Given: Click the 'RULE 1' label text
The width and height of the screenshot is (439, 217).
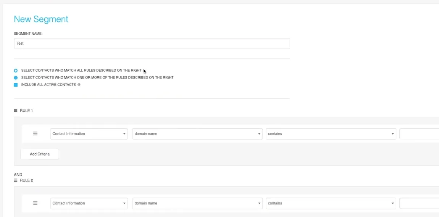Looking at the screenshot, I should pyautogui.click(x=26, y=111).
